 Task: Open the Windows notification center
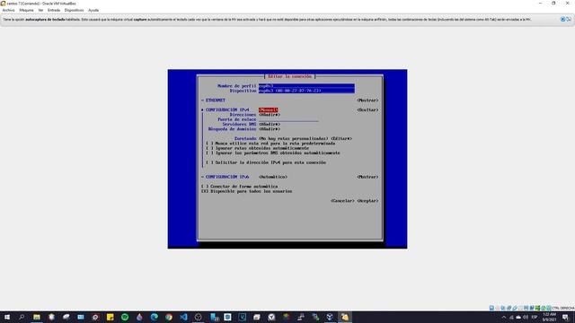[565, 317]
